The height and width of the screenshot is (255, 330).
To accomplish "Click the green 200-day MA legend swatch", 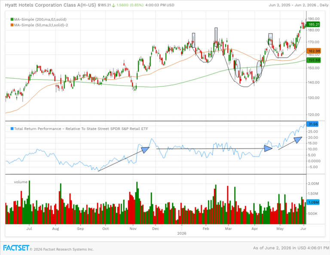I will tap(12, 19).
